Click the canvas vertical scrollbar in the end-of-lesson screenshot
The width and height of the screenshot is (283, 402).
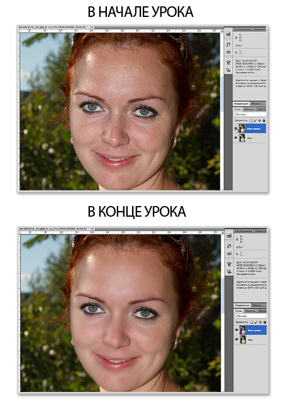coord(223,295)
